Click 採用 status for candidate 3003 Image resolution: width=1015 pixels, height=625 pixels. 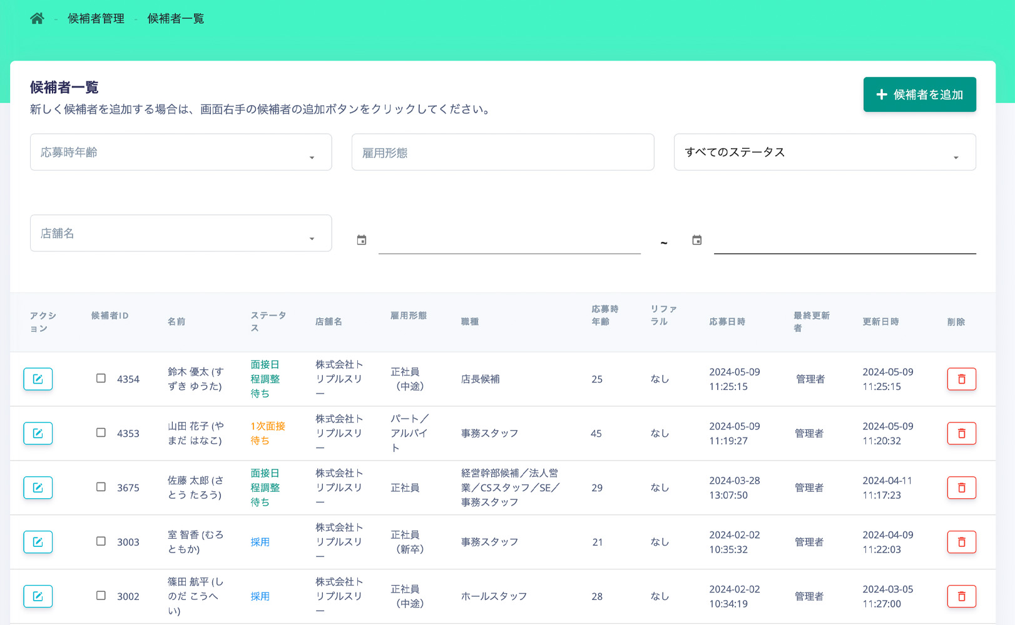click(260, 542)
